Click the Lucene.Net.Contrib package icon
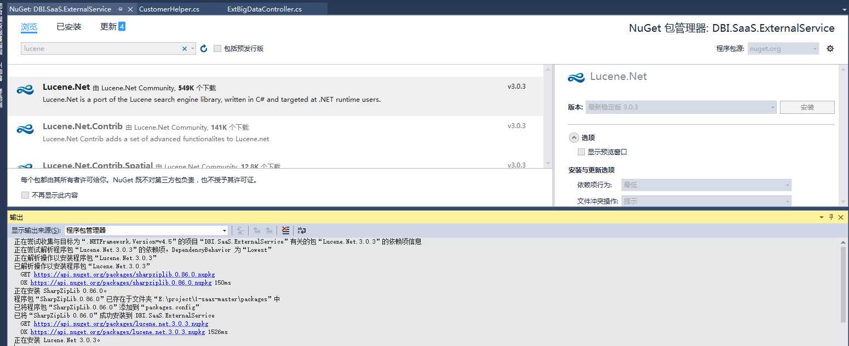This screenshot has width=849, height=346. (25, 130)
